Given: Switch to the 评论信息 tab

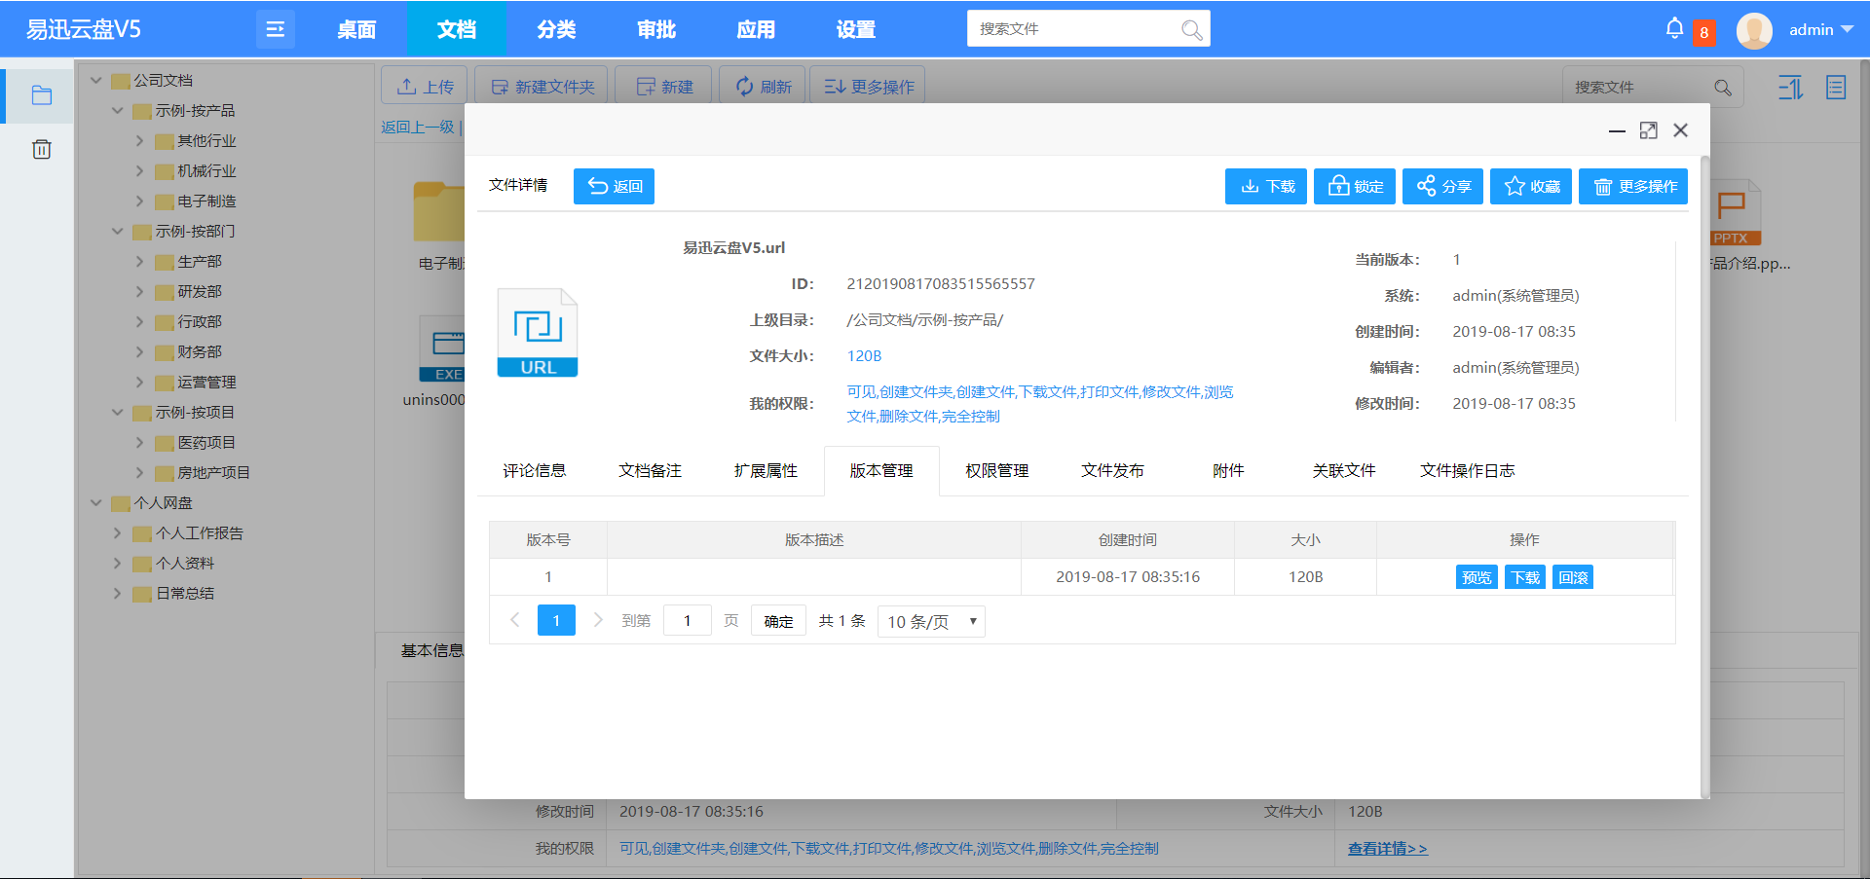Looking at the screenshot, I should [534, 471].
